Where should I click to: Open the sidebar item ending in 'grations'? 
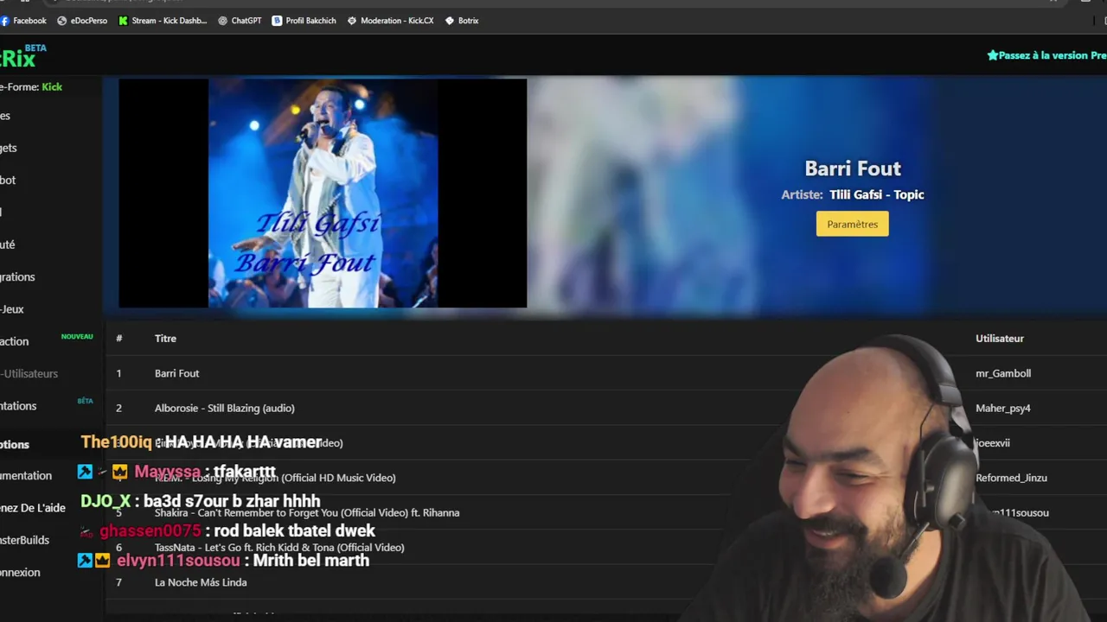point(17,276)
